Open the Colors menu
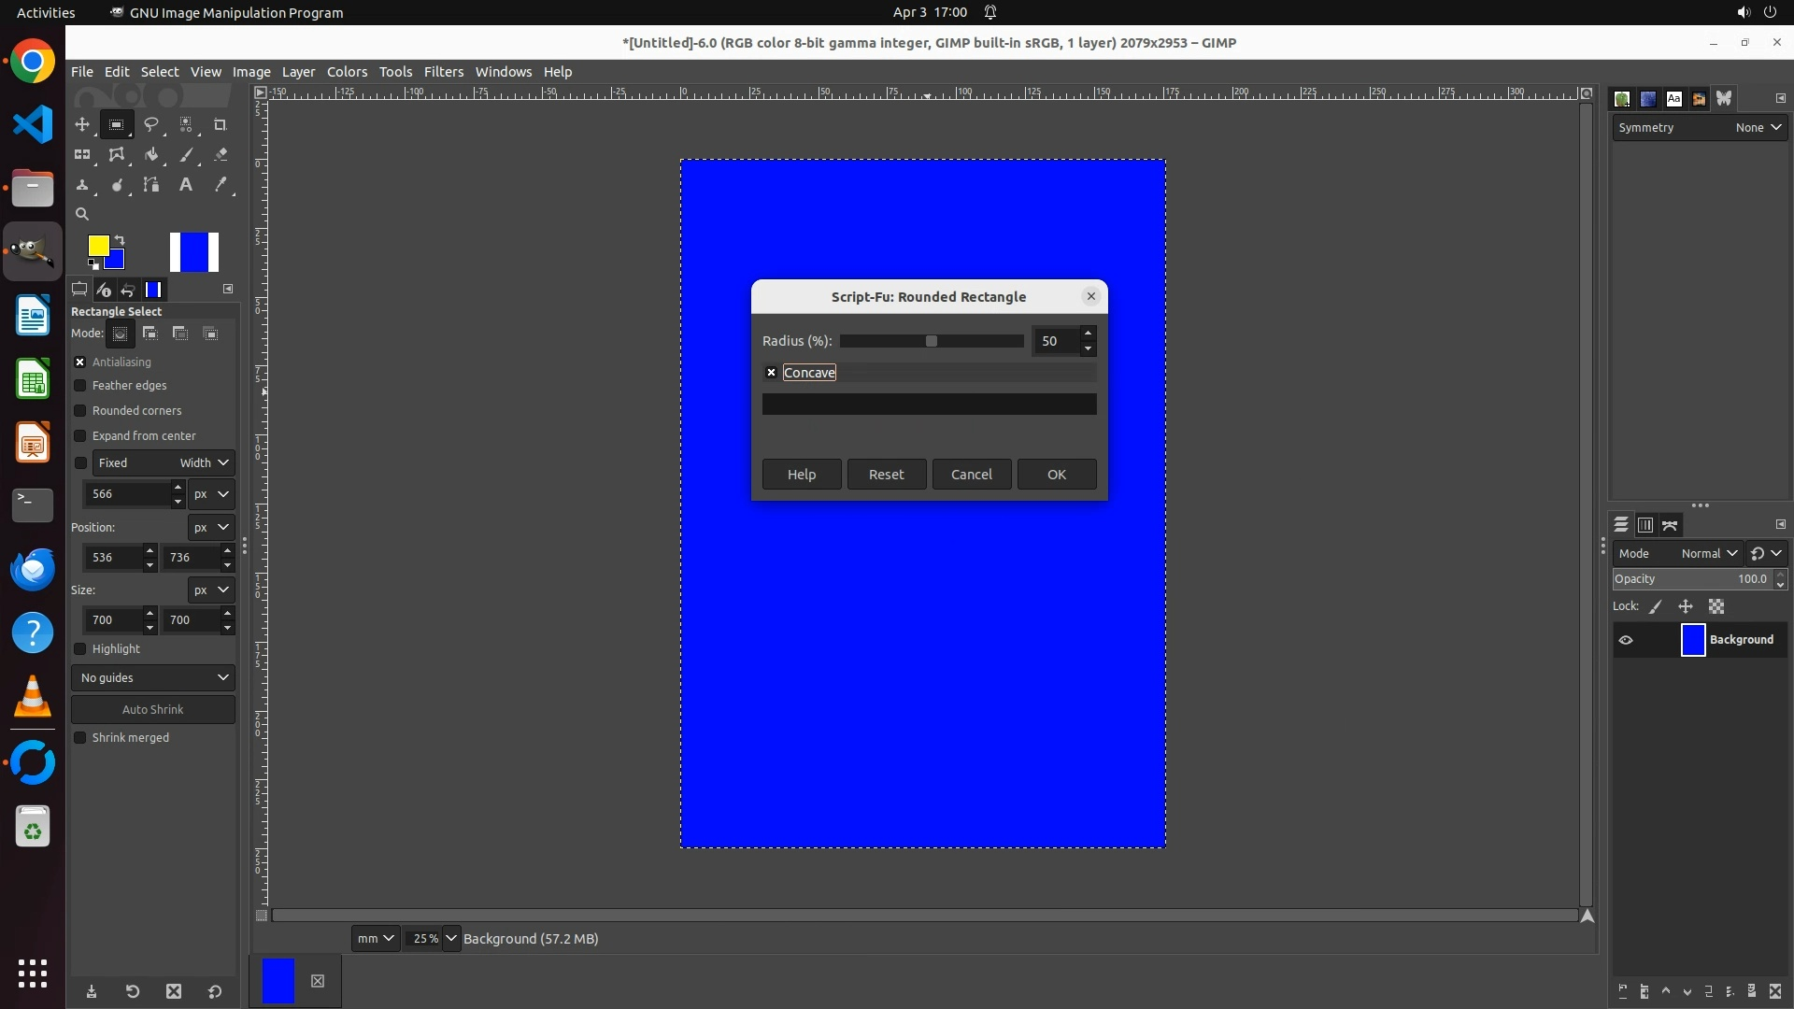1794x1009 pixels. [347, 72]
